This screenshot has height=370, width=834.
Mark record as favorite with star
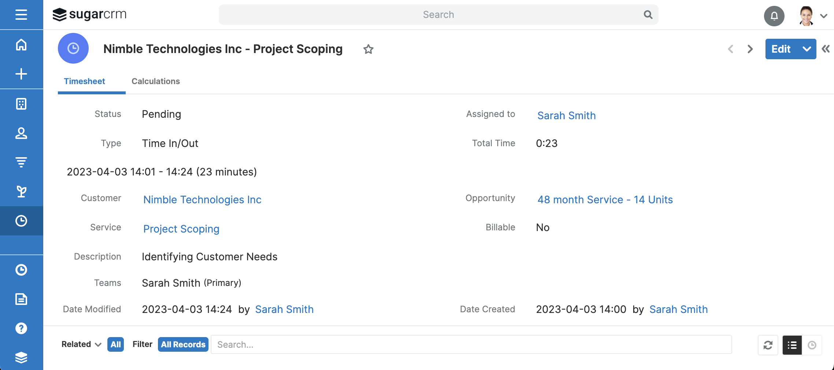point(368,49)
